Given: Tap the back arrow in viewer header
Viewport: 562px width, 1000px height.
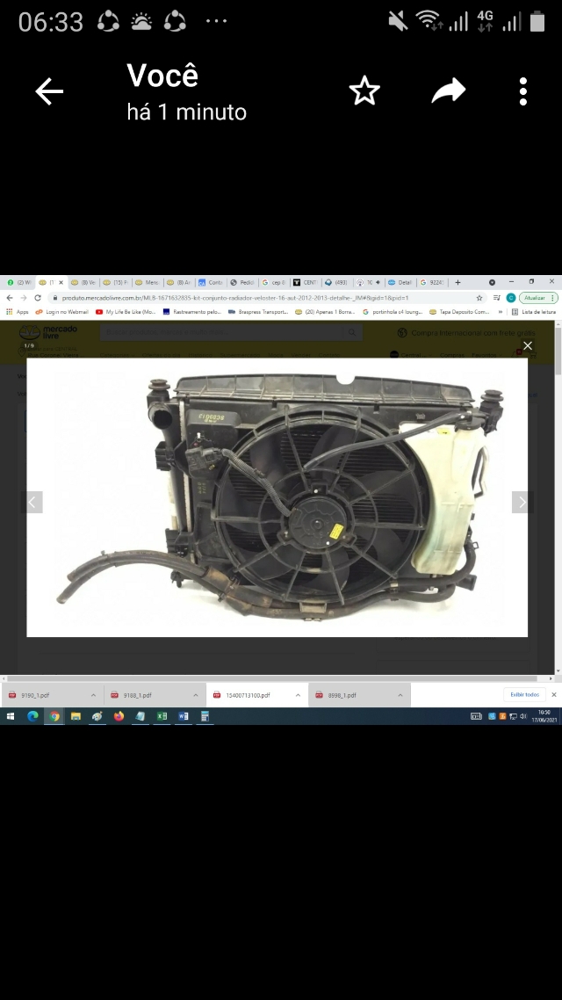Looking at the screenshot, I should click(x=49, y=91).
